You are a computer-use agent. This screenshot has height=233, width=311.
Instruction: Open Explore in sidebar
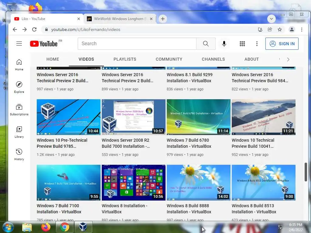coord(19,87)
